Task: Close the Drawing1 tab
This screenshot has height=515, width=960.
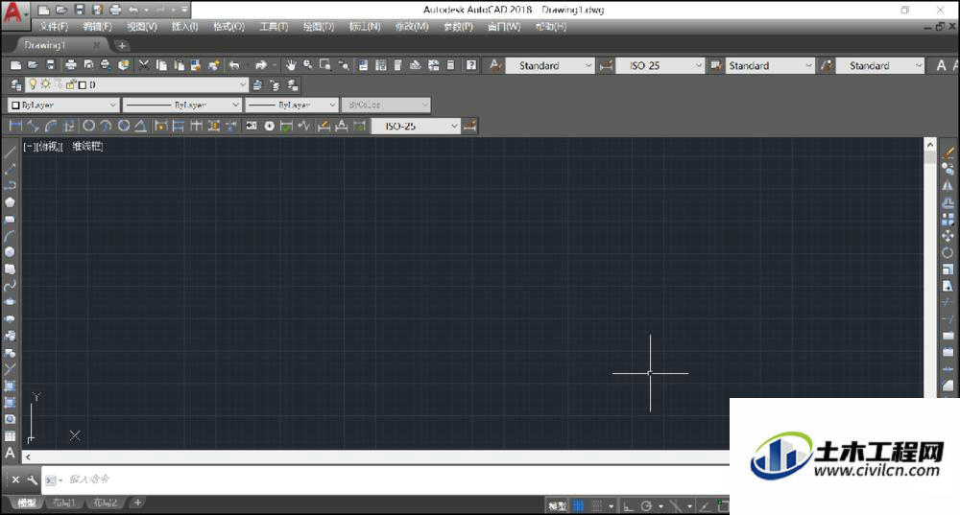Action: (x=96, y=45)
